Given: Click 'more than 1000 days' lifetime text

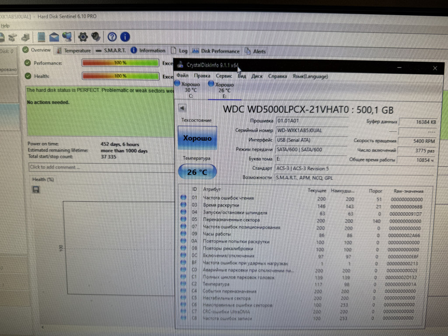Looking at the screenshot, I should tap(124, 151).
